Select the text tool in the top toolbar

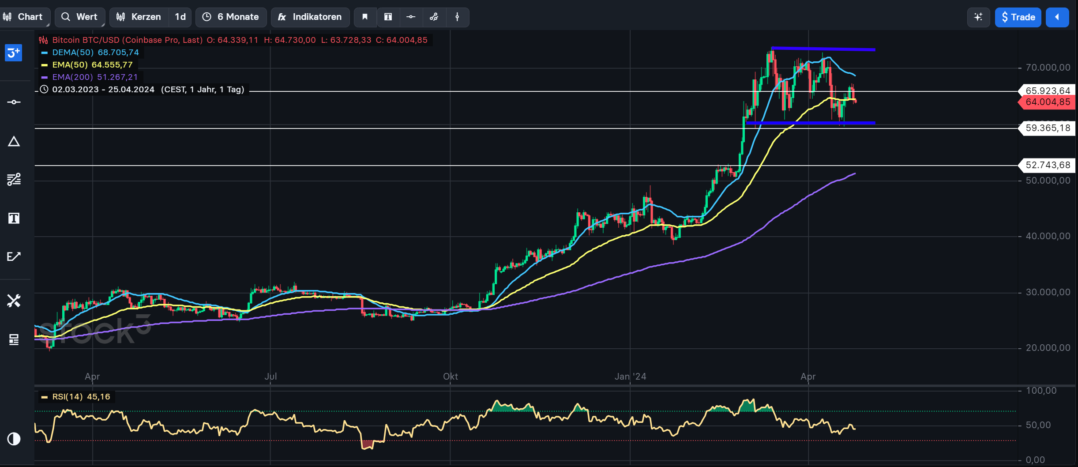[x=388, y=17]
